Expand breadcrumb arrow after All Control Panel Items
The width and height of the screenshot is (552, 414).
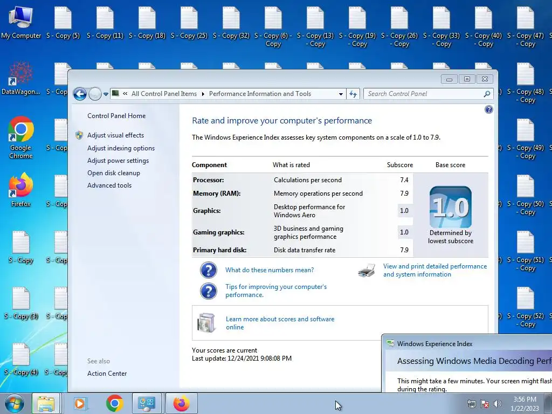coord(203,94)
